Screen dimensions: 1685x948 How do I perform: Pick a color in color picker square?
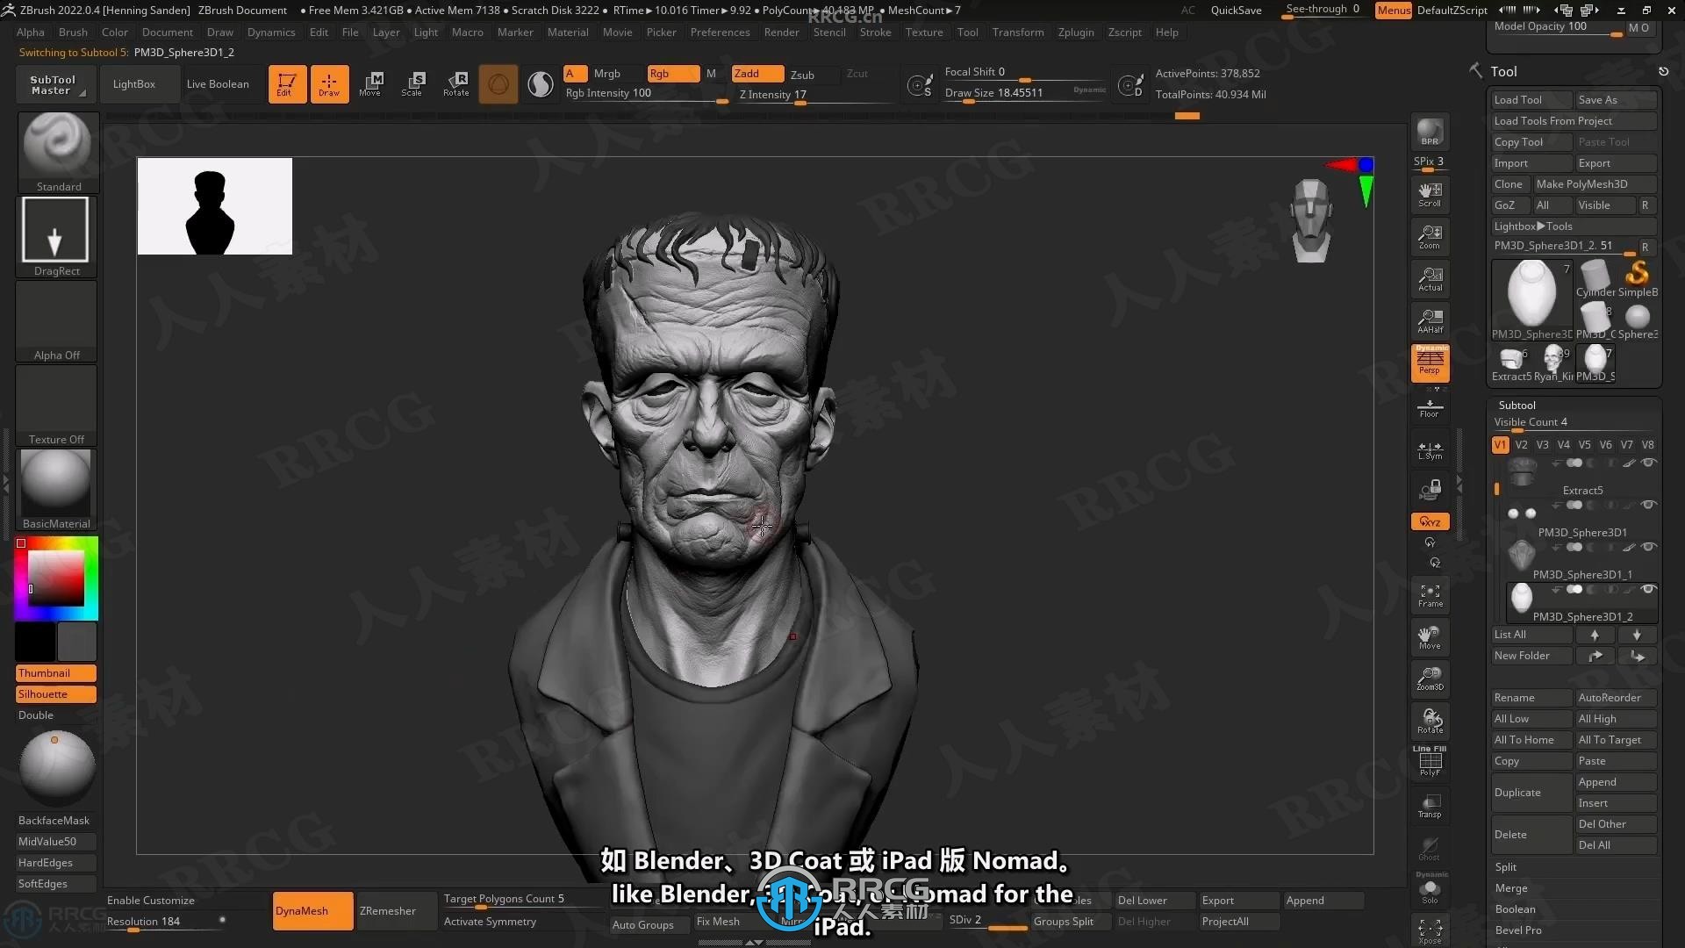pos(56,578)
